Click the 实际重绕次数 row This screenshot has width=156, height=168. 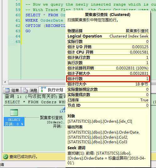click(x=108, y=95)
